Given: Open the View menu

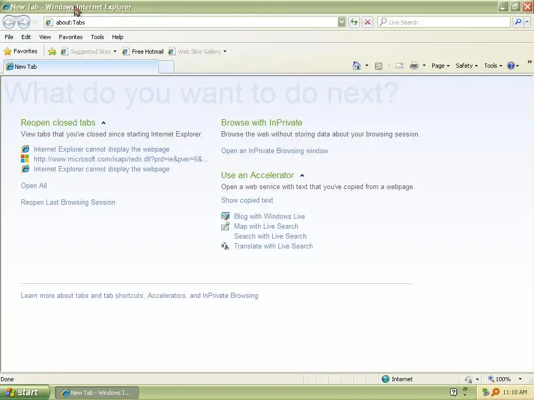Looking at the screenshot, I should click(45, 37).
